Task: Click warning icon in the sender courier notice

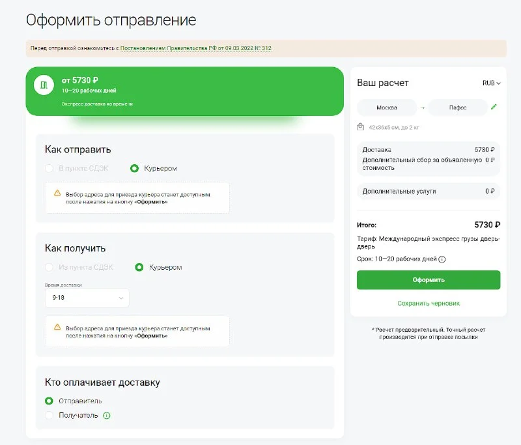Action: (x=57, y=194)
